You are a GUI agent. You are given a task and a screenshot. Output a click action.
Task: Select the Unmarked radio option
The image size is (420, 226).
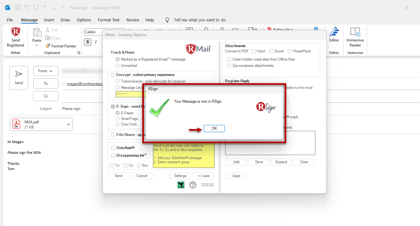pyautogui.click(x=118, y=66)
